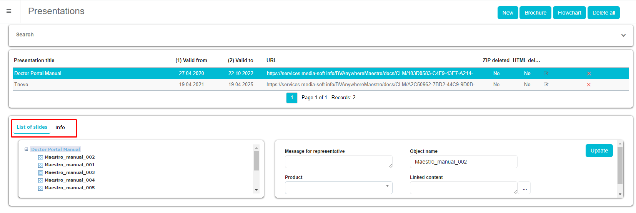Click Update to save slide details
The height and width of the screenshot is (213, 636).
[599, 151]
